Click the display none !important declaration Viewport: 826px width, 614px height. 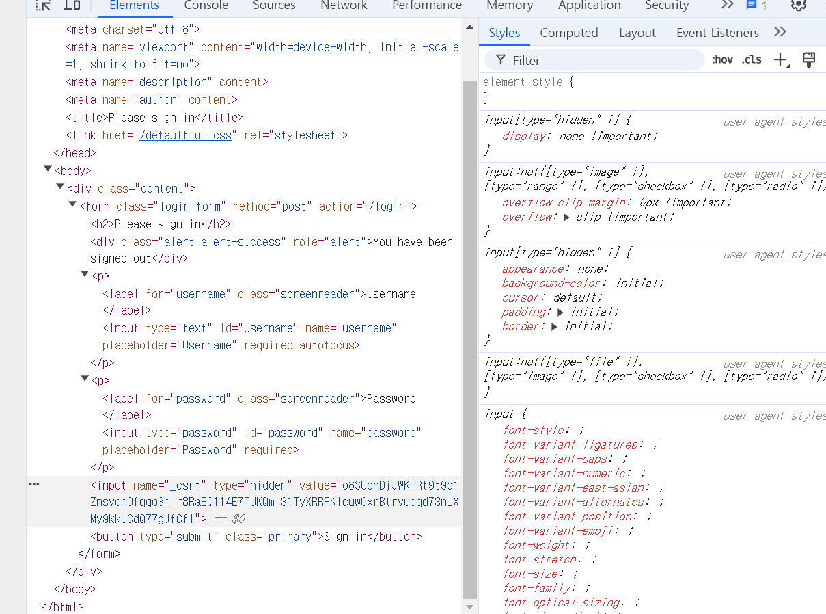pyautogui.click(x=580, y=136)
